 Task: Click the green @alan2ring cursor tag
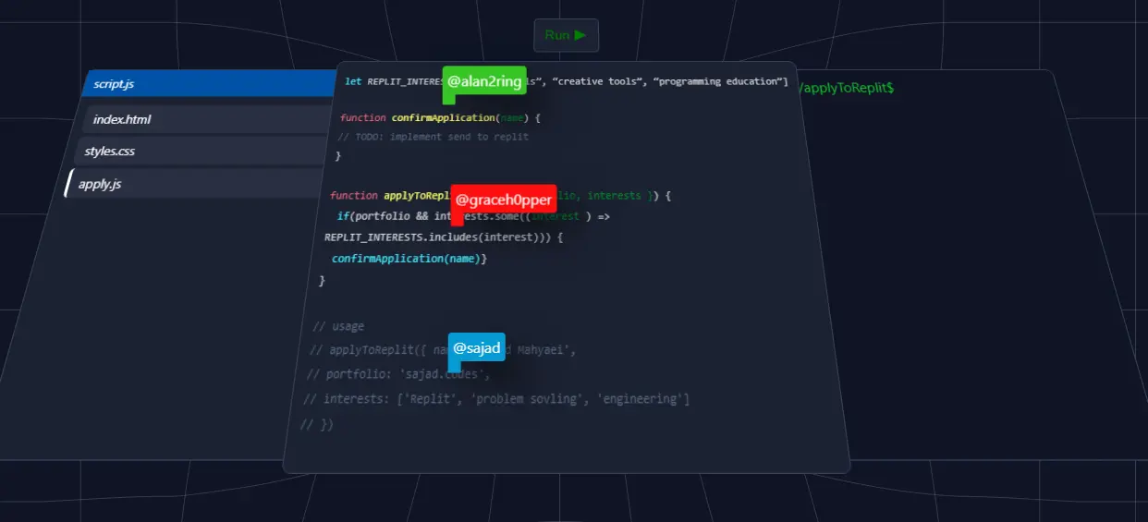[x=484, y=81]
